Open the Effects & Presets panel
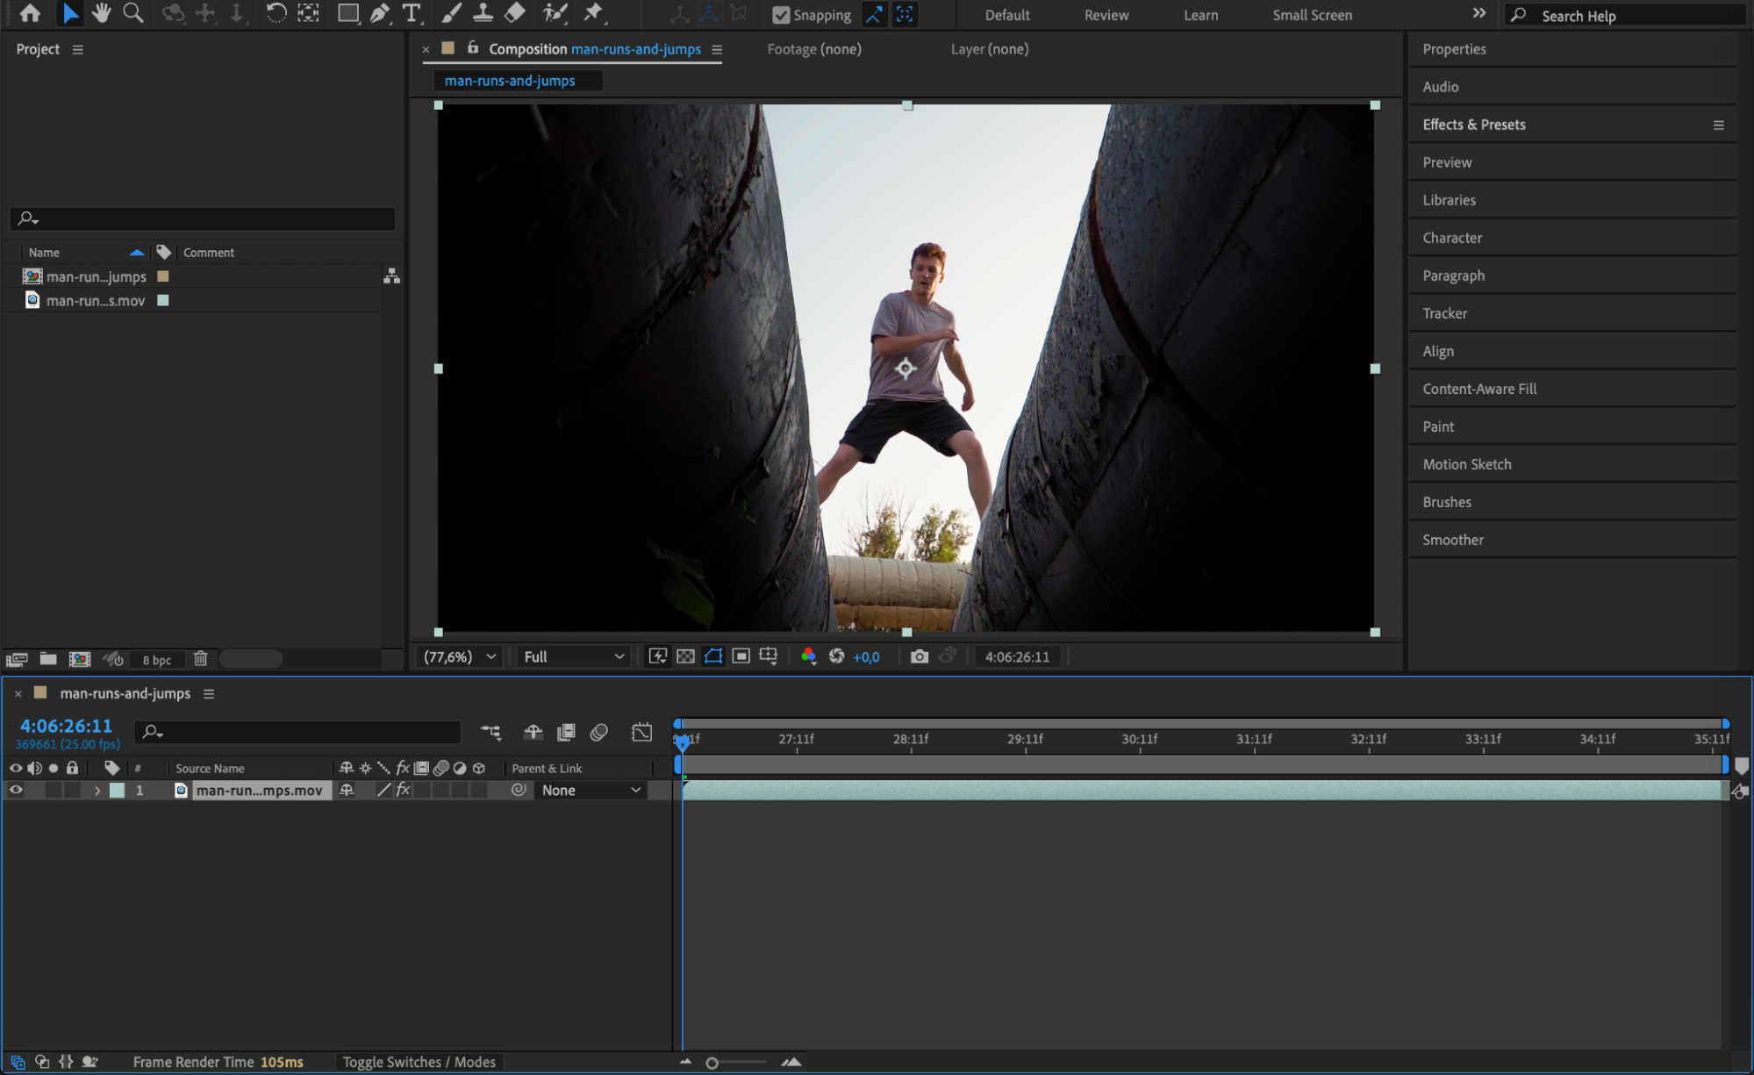The height and width of the screenshot is (1075, 1754). [x=1473, y=125]
